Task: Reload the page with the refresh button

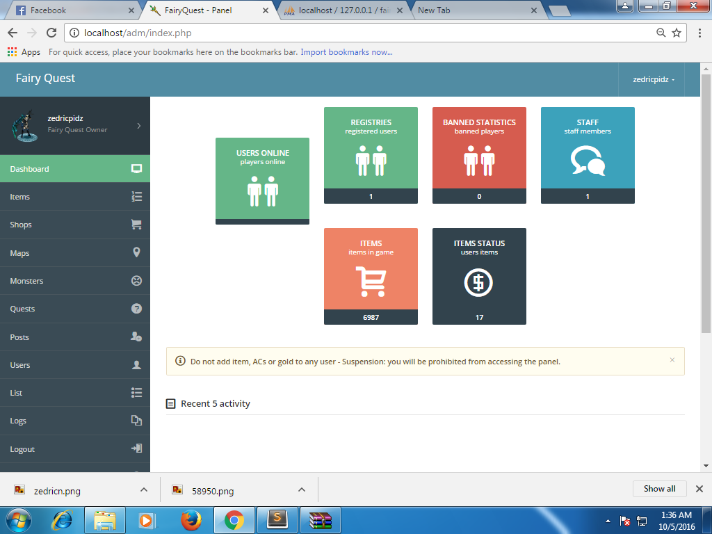Action: 51,33
